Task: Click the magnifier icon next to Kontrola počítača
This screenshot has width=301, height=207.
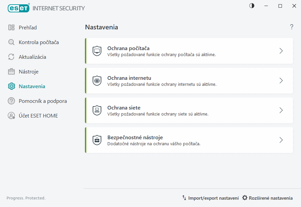Action: pyautogui.click(x=11, y=42)
